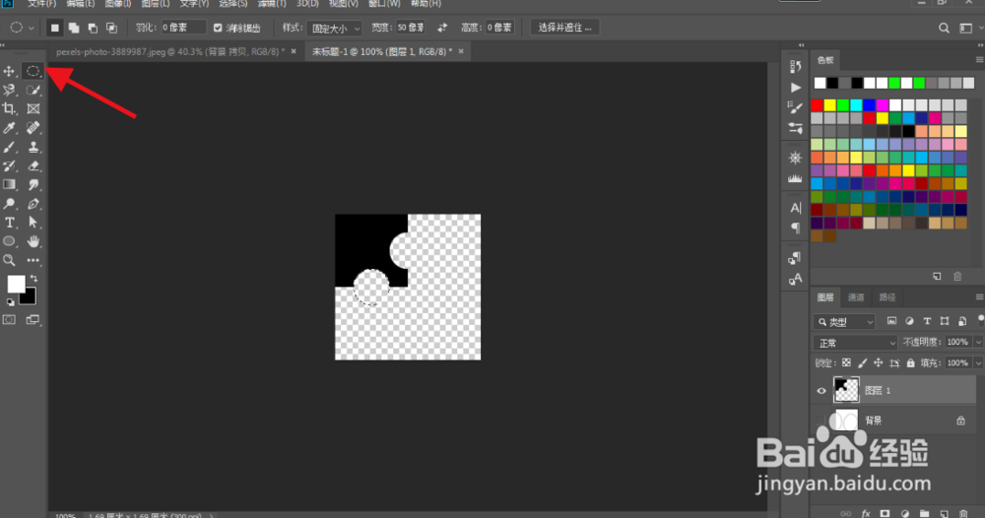Open the File (文件) menu

41,4
